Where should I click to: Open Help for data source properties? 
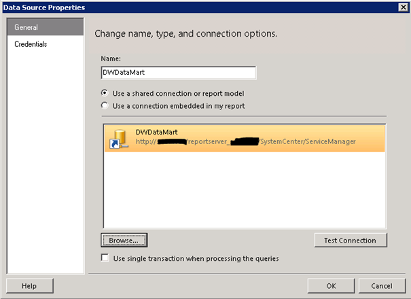(x=29, y=285)
